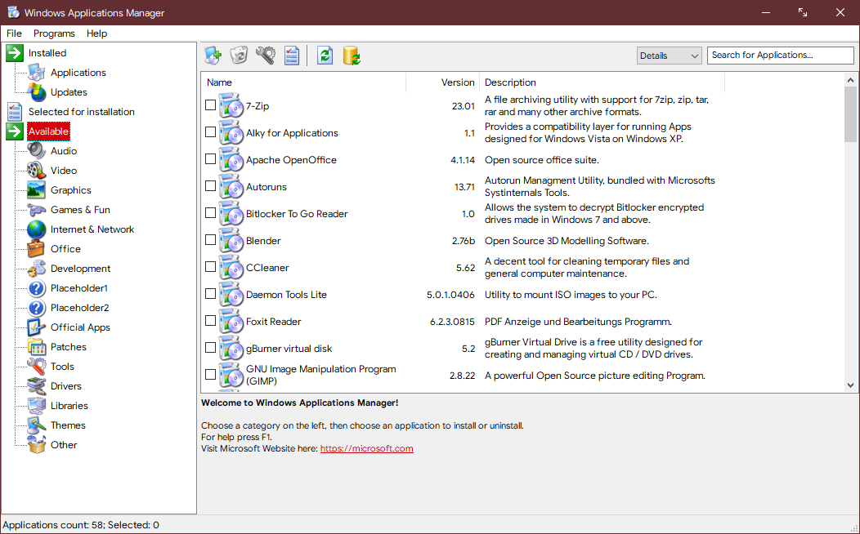Click the Install new application toolbar icon
Image resolution: width=860 pixels, height=534 pixels.
(x=213, y=55)
